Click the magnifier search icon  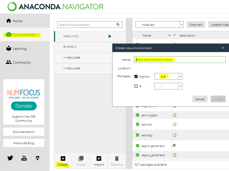click(x=118, y=25)
